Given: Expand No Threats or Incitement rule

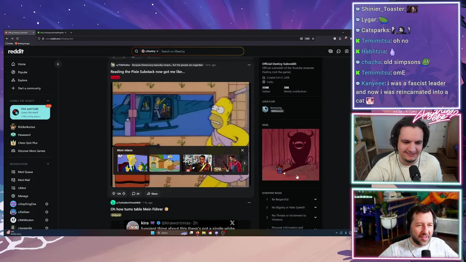Looking at the screenshot, I should pyautogui.click(x=315, y=217).
